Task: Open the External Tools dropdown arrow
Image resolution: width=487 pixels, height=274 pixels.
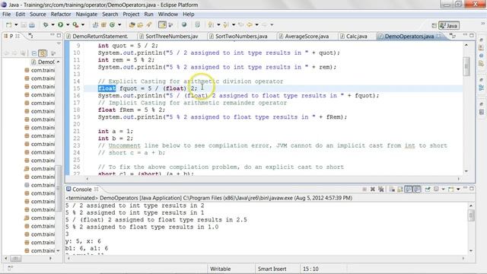Action: pos(83,25)
